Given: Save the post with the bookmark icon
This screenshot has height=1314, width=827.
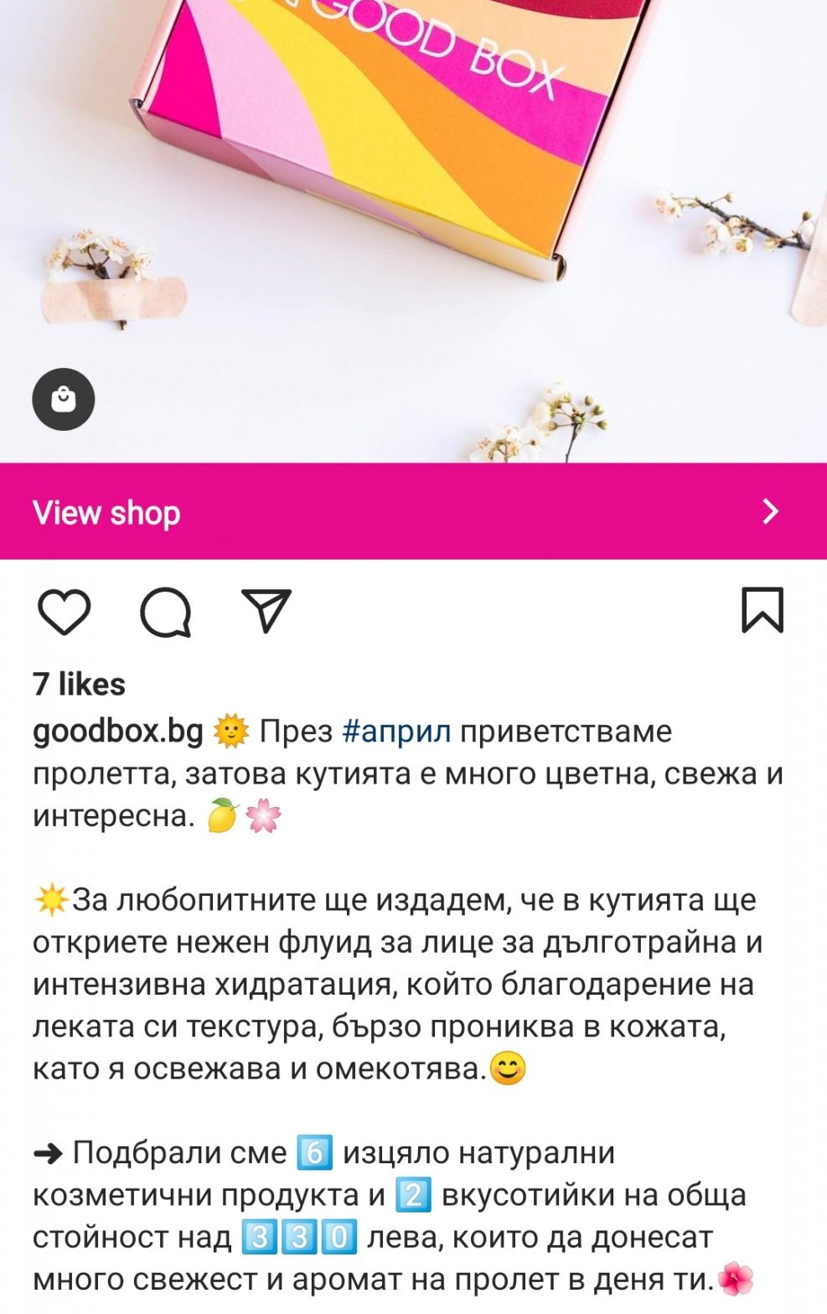Looking at the screenshot, I should click(762, 610).
